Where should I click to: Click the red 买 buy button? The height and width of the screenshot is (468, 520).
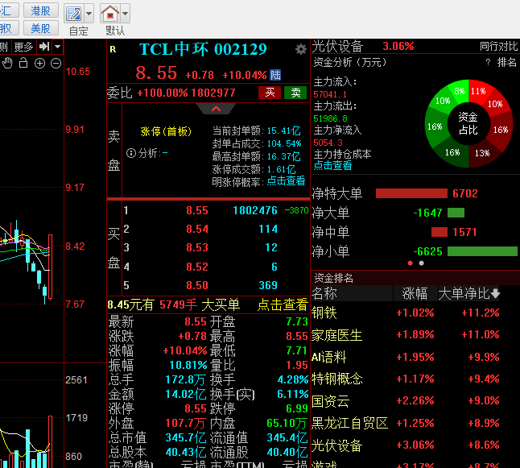[x=270, y=93]
